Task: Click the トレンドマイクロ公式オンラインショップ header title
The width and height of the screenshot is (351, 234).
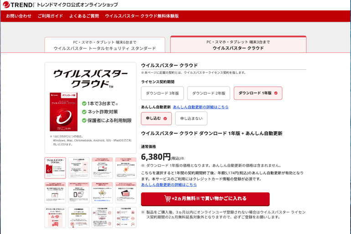Action: [77, 5]
